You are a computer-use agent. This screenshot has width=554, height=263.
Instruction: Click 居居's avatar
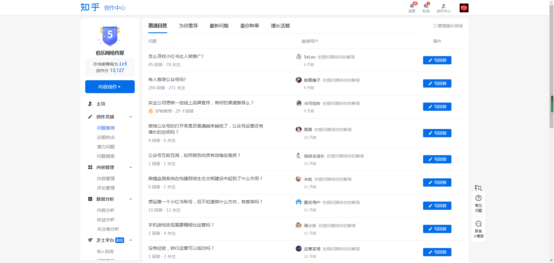click(299, 129)
